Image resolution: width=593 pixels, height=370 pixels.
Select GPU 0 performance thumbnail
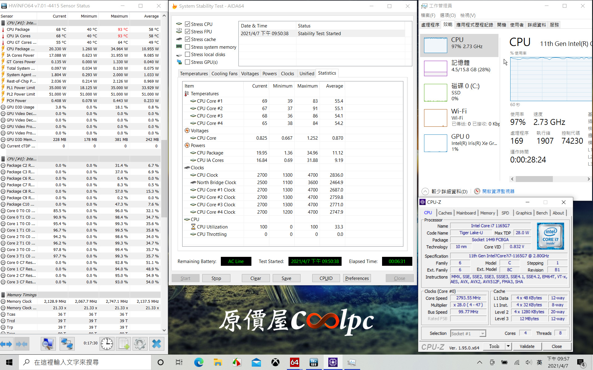coord(435,143)
